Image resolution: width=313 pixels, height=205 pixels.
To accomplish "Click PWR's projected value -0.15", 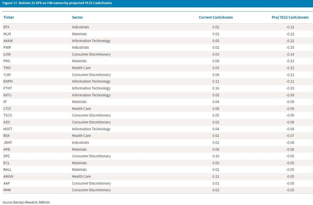I will click(x=290, y=47).
